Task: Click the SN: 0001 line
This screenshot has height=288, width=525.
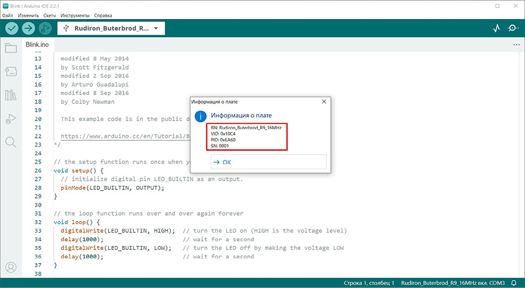Action: tap(219, 146)
